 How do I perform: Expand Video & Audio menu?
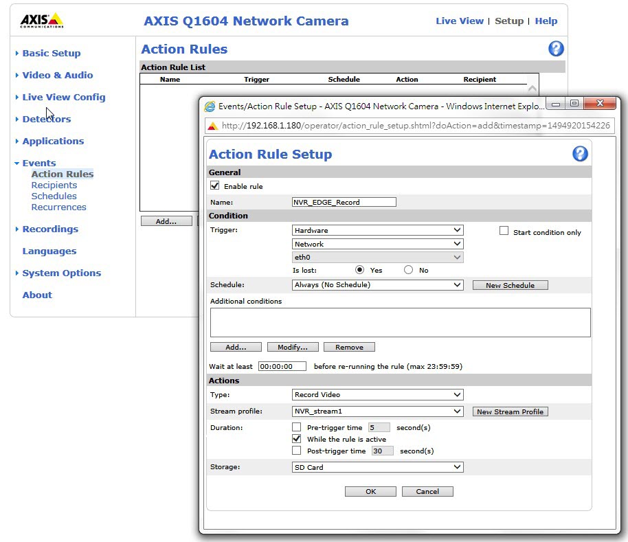pyautogui.click(x=57, y=76)
